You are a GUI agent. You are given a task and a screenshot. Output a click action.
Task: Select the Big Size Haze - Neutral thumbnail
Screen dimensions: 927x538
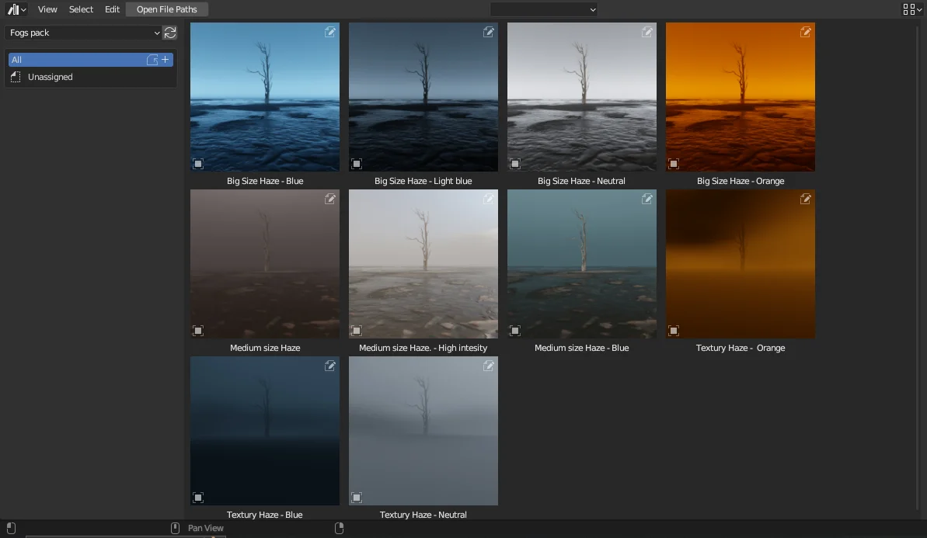click(581, 97)
